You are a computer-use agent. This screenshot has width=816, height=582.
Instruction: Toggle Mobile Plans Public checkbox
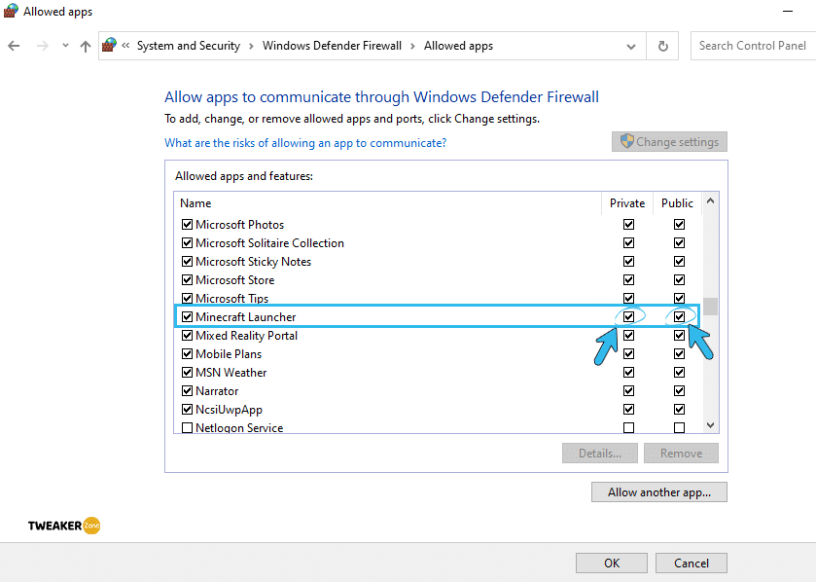[x=679, y=354]
